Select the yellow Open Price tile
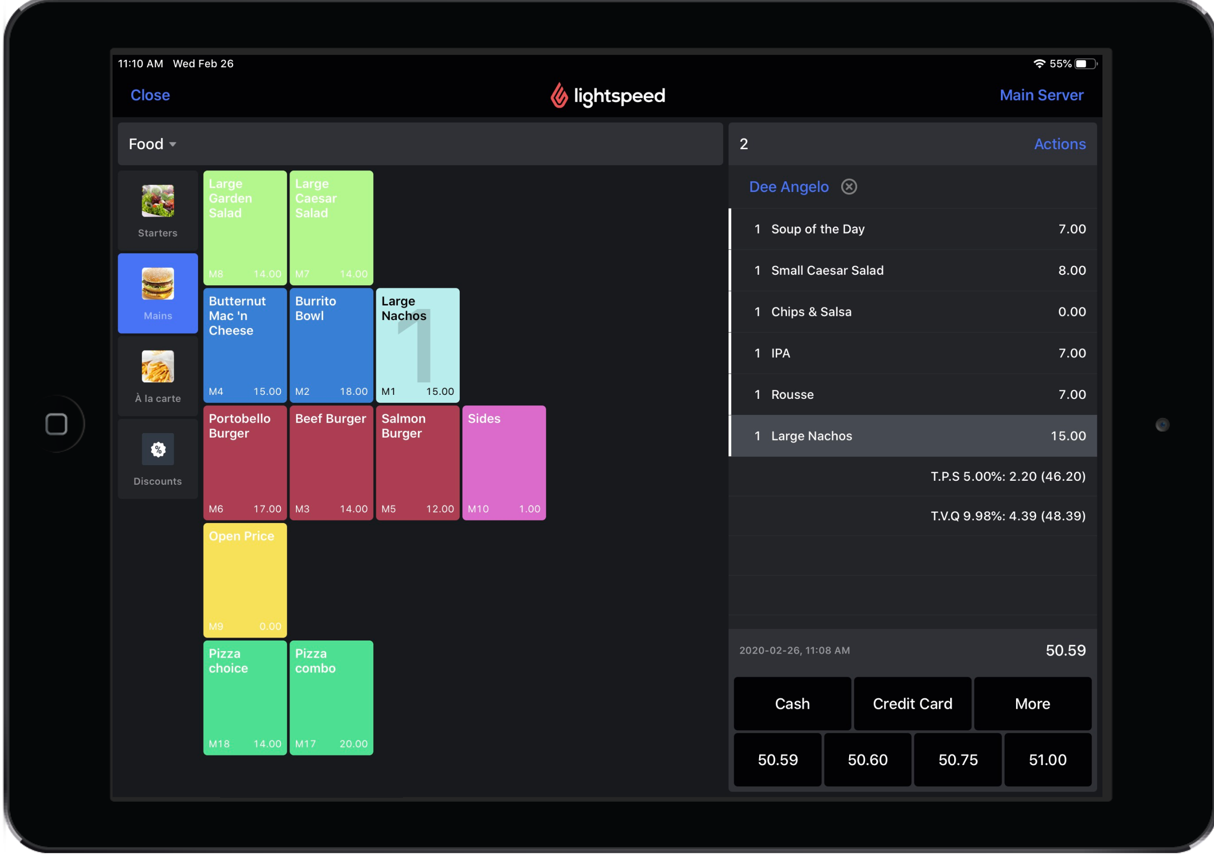 coord(245,581)
